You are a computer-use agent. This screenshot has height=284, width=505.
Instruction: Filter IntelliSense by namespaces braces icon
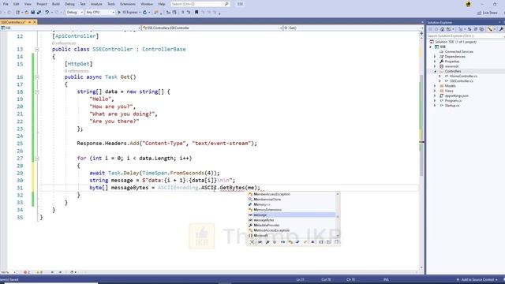pos(321,242)
